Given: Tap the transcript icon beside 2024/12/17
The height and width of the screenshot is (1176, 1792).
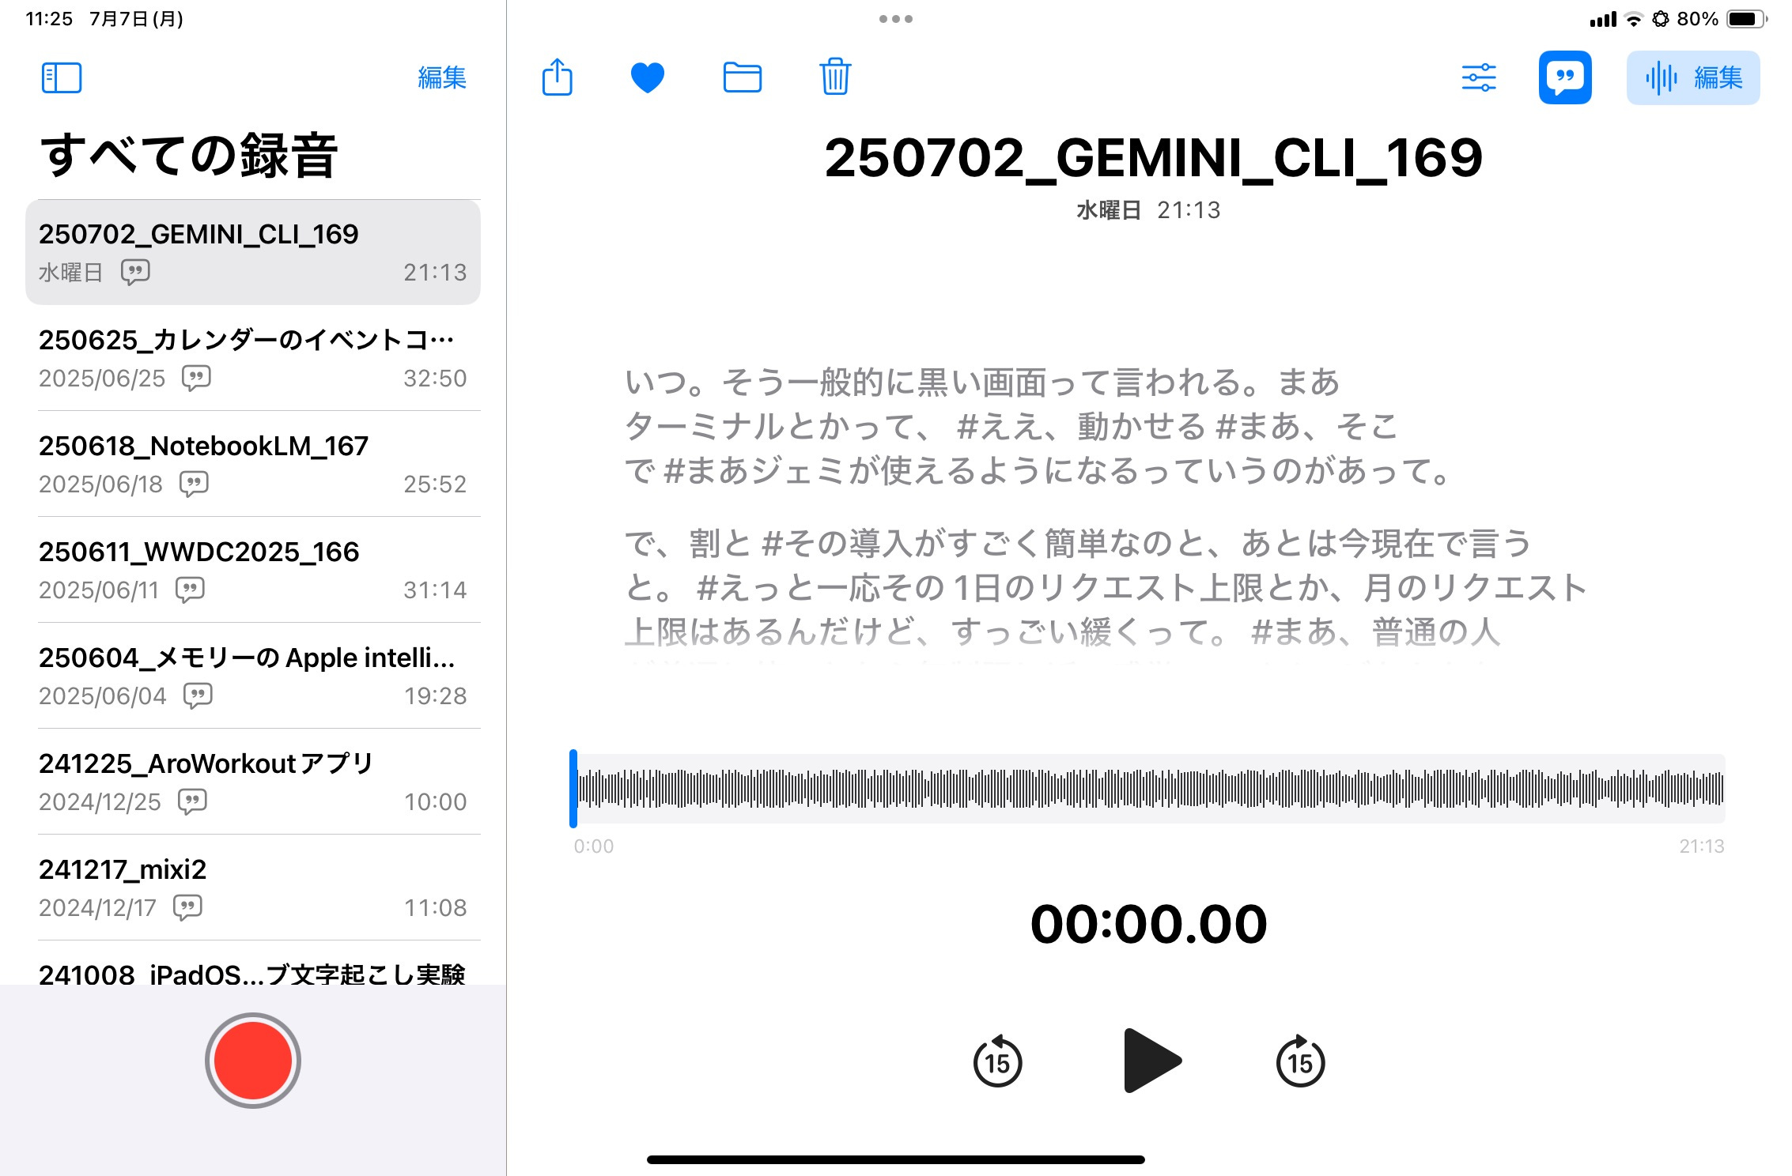Looking at the screenshot, I should [x=187, y=907].
